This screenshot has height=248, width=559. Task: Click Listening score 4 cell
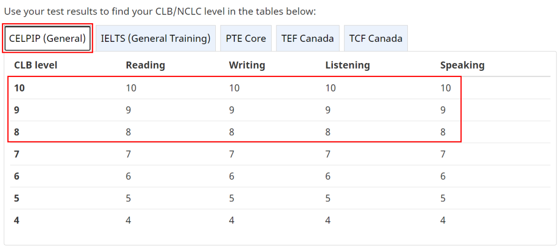tap(328, 220)
